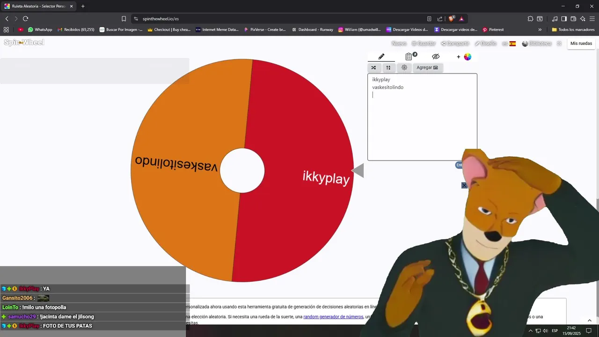
Task: Click the reader mode icon
Action: (x=429, y=19)
